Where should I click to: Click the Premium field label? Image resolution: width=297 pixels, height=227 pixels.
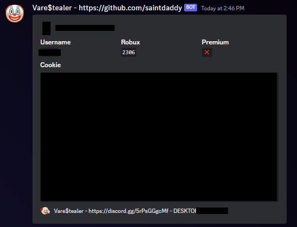point(215,42)
